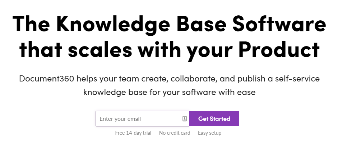This screenshot has height=144, width=338.
Task: Click the autofill contact icon in email field
Action: (x=185, y=119)
